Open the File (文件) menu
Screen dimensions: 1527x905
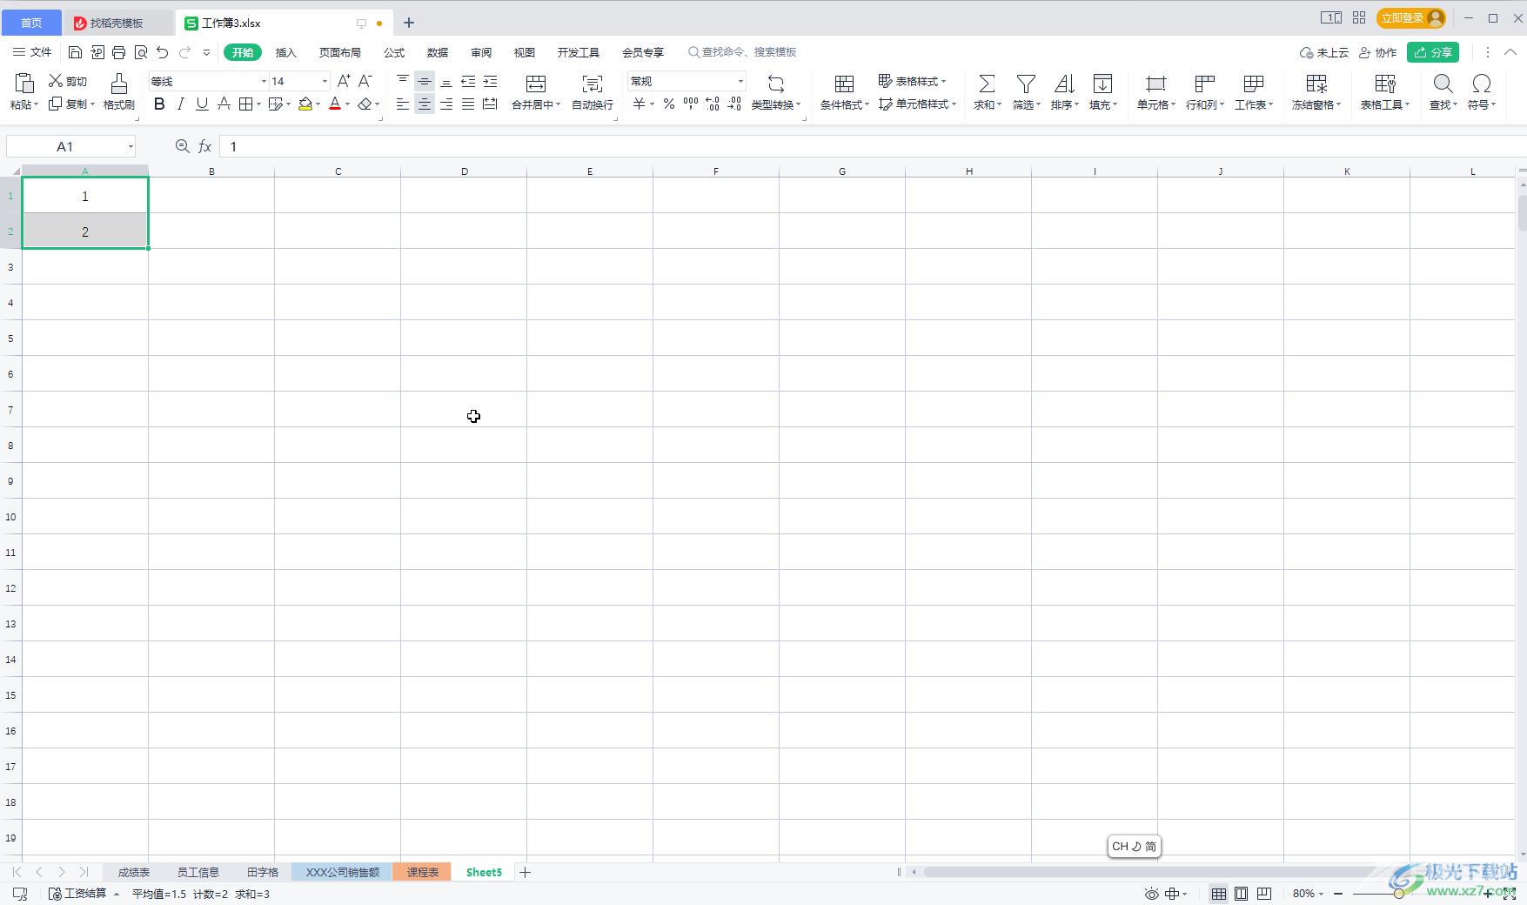point(32,52)
